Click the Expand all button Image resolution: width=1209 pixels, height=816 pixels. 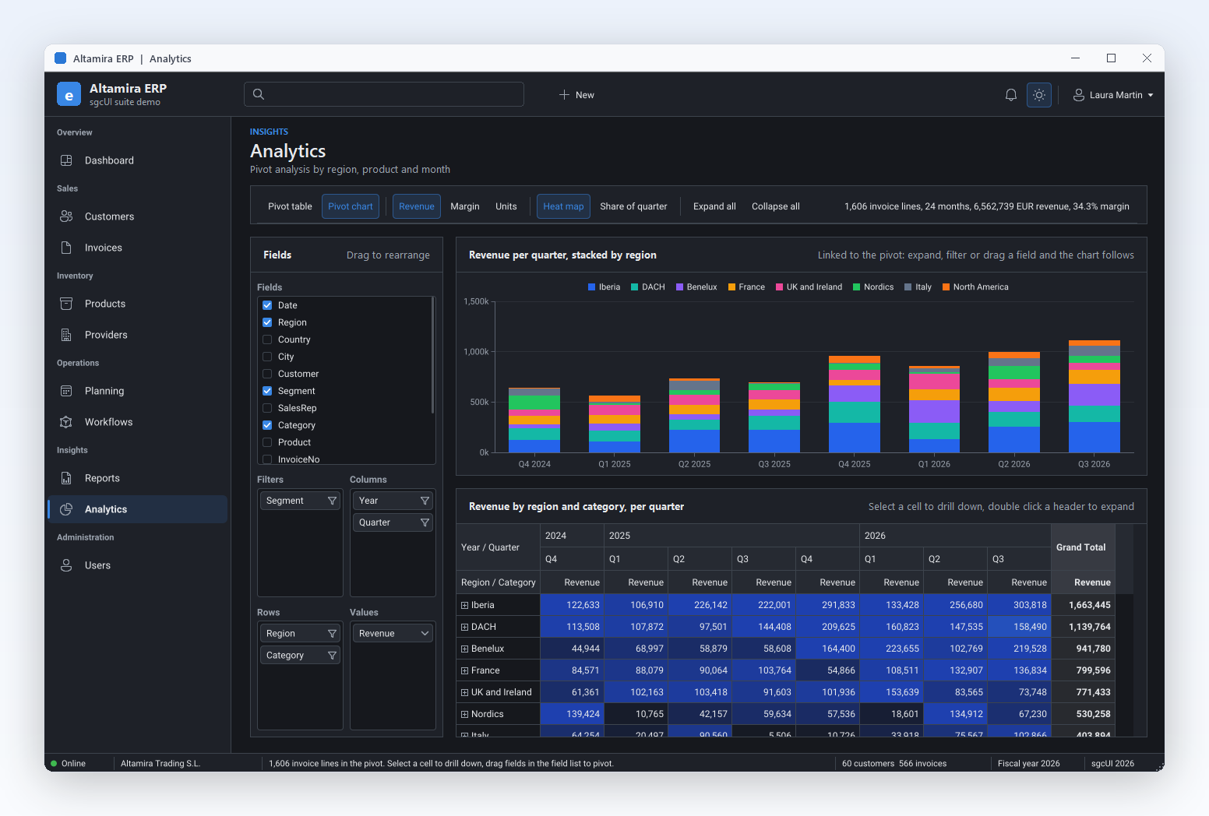coord(714,206)
